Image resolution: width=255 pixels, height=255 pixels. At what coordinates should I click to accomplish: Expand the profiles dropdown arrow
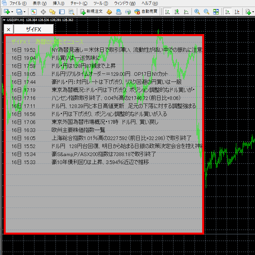pos(24,12)
